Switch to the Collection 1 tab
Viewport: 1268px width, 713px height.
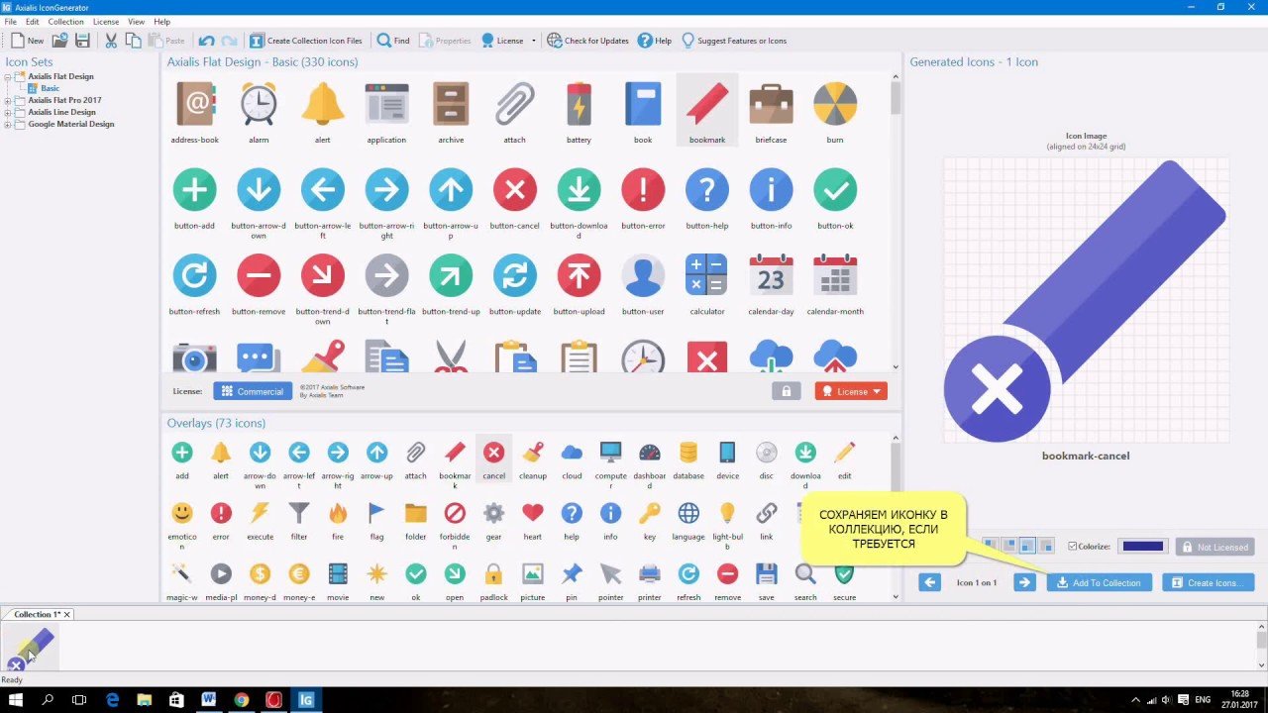[37, 614]
